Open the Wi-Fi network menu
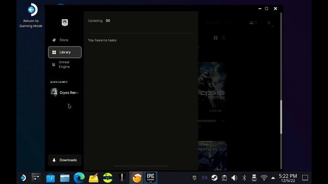 pyautogui.click(x=264, y=178)
